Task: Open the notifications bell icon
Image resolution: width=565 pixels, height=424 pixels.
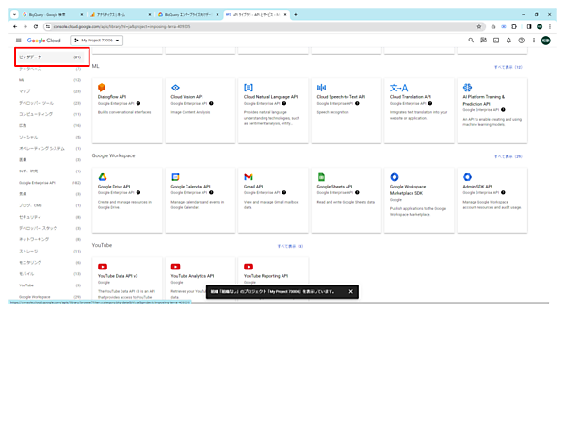Action: click(508, 41)
